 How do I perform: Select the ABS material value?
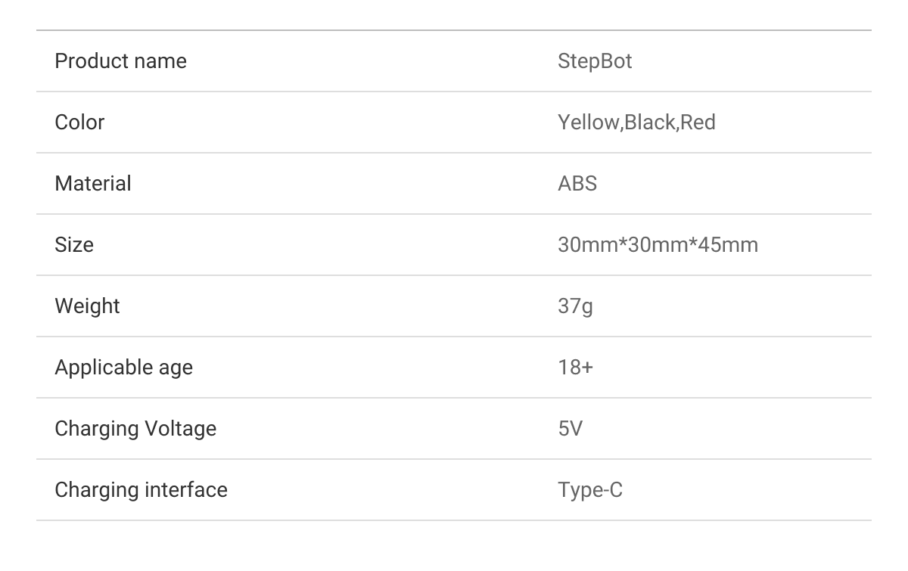577,184
